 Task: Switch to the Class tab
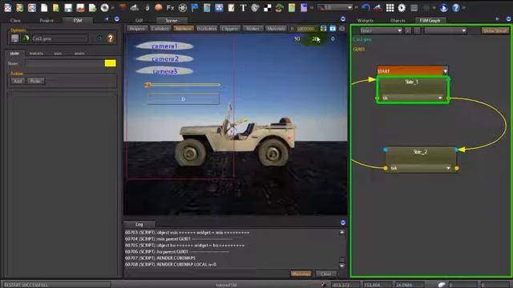pos(15,20)
